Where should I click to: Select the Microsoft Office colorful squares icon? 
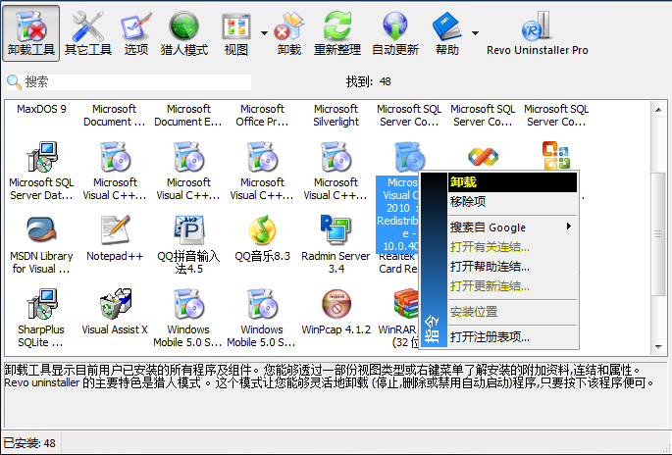tap(556, 156)
